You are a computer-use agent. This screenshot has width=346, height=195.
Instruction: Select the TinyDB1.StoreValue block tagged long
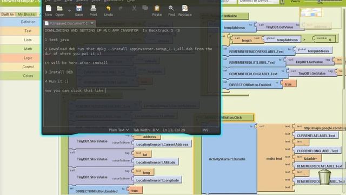pyautogui.click(x=101, y=177)
